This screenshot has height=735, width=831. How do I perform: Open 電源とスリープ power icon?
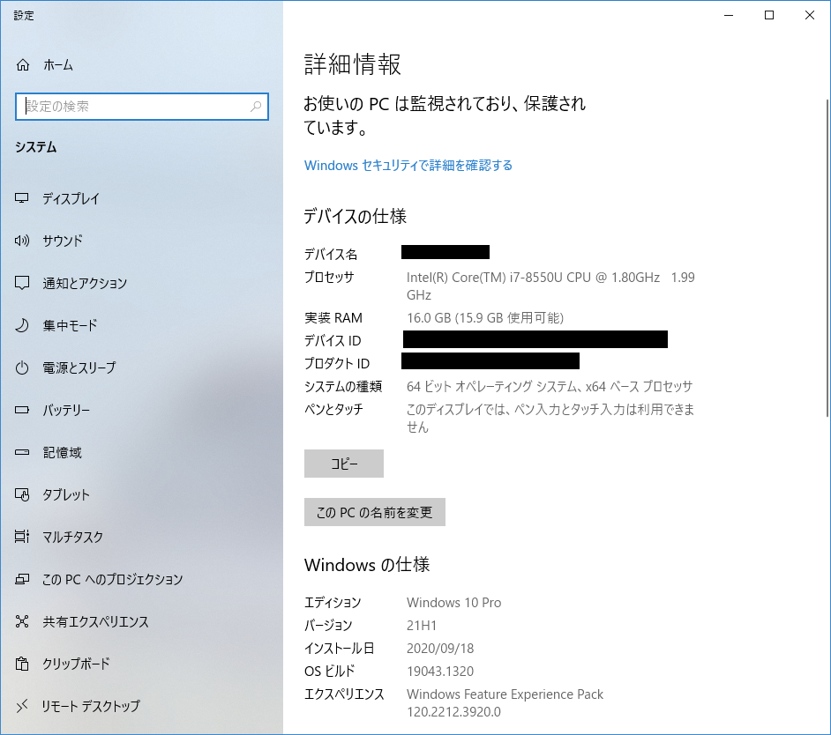[x=23, y=368]
